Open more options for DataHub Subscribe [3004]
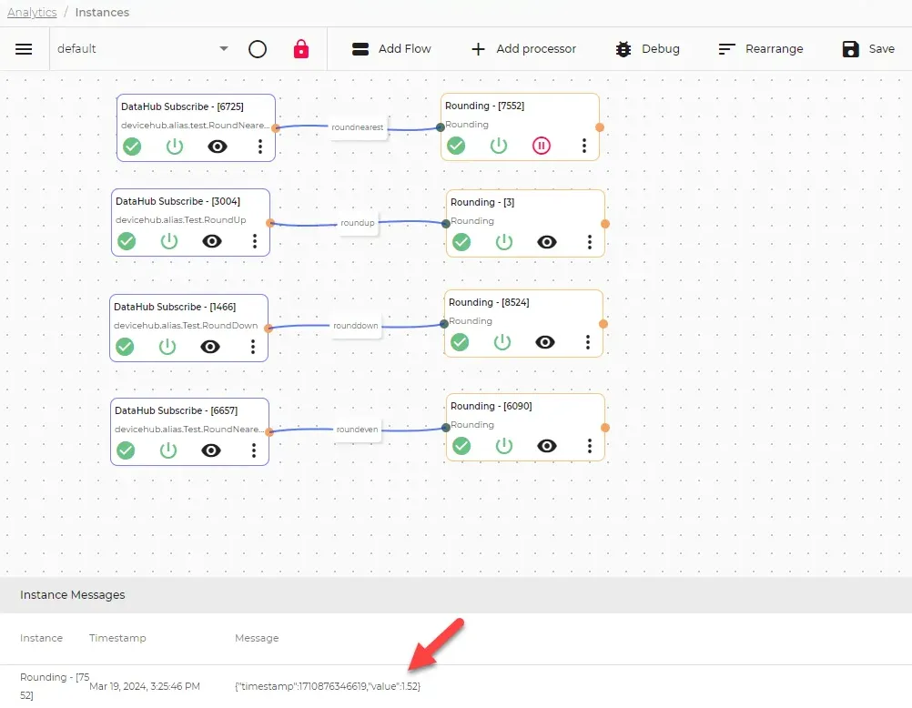This screenshot has width=912, height=708. (255, 241)
